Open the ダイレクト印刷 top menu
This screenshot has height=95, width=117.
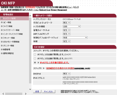[52, 7]
